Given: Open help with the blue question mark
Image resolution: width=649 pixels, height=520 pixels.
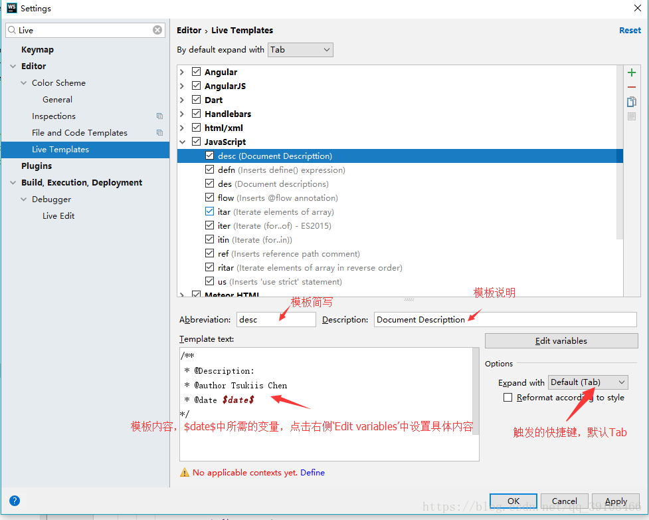Looking at the screenshot, I should pos(15,501).
